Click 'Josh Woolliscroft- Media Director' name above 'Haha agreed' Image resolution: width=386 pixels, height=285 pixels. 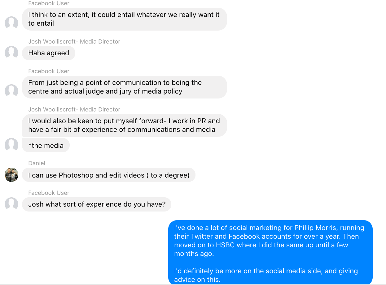pos(74,41)
